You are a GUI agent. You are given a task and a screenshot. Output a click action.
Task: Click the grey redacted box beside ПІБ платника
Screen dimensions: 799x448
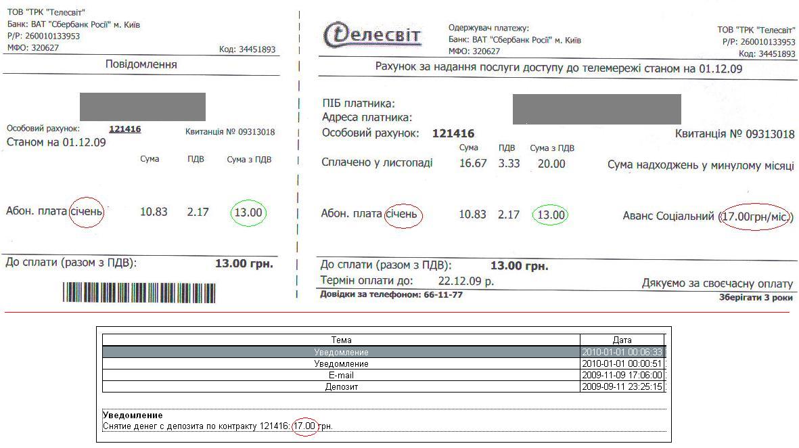596,110
